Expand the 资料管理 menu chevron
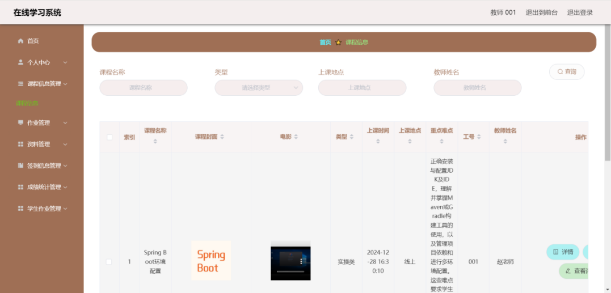 [x=65, y=144]
